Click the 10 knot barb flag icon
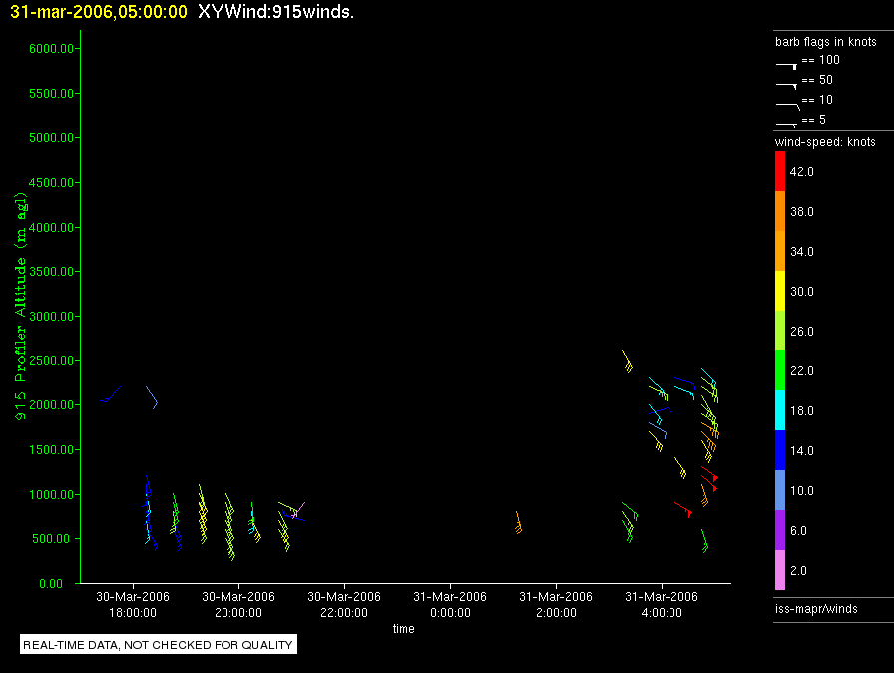The height and width of the screenshot is (673, 894). 788,106
